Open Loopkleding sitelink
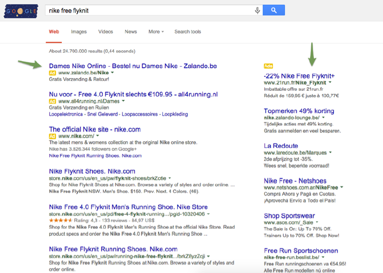383x273 pixels. coord(175,114)
